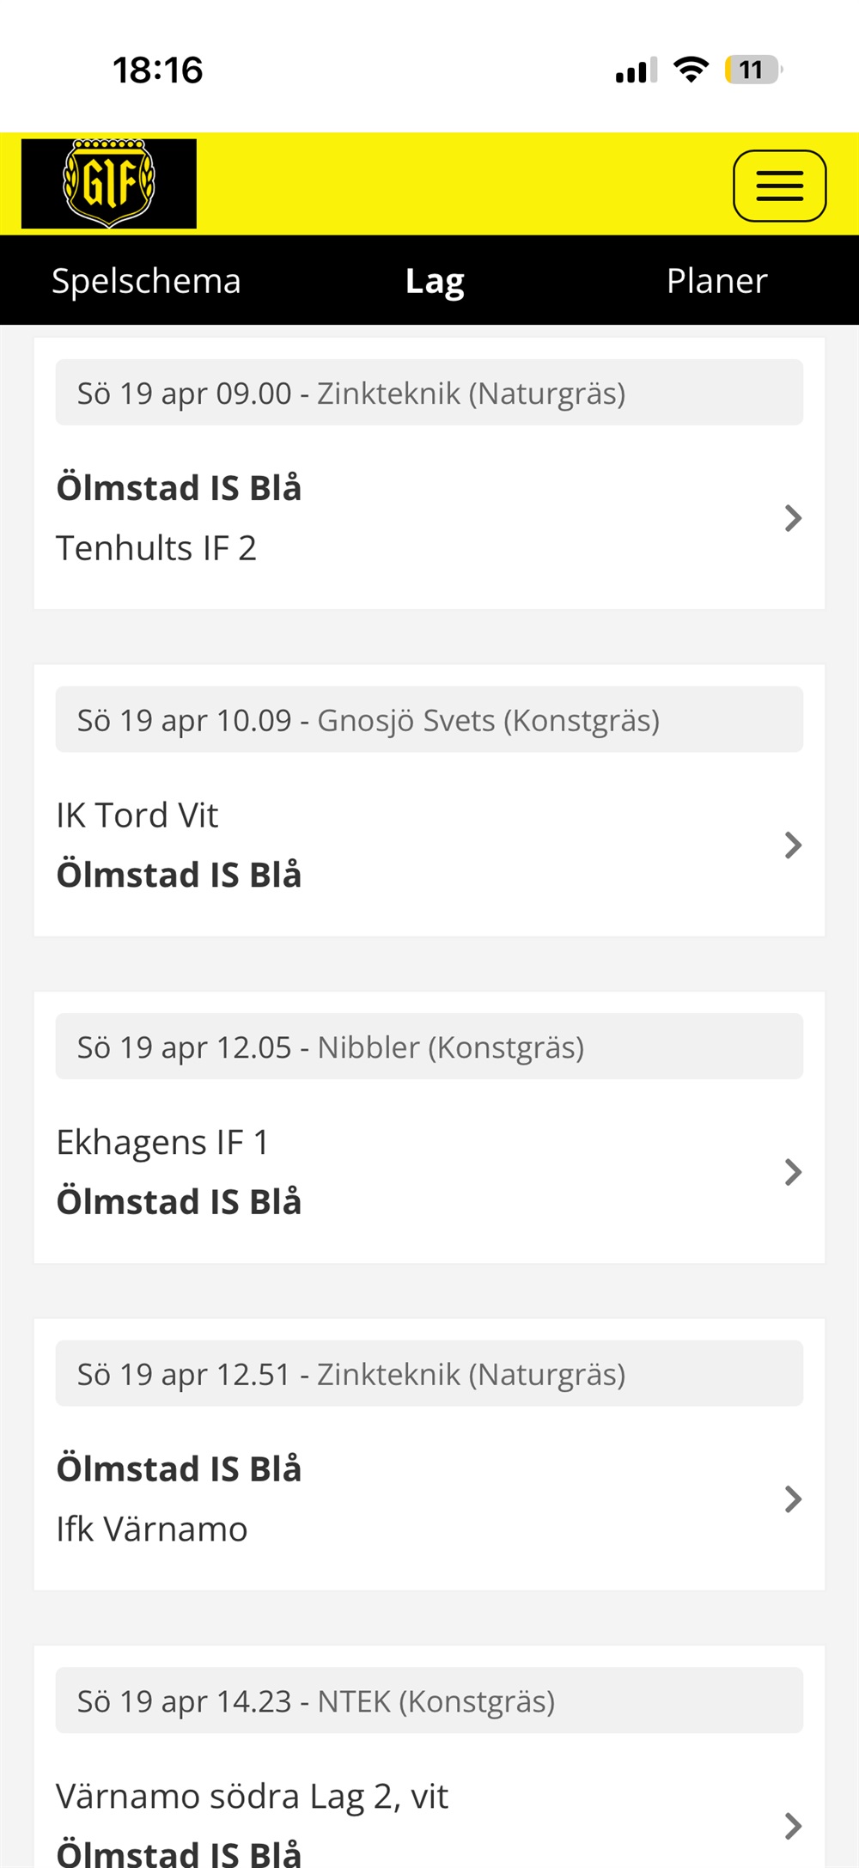This screenshot has width=859, height=1868.
Task: Select the Lag tab
Action: 435,281
